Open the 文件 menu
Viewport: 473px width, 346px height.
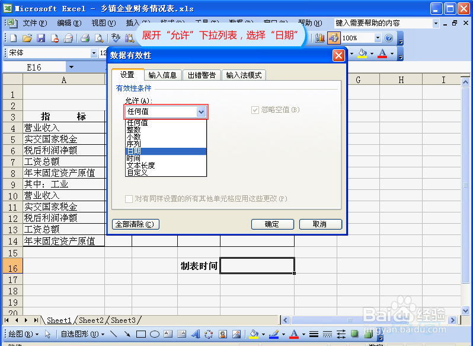click(35, 23)
